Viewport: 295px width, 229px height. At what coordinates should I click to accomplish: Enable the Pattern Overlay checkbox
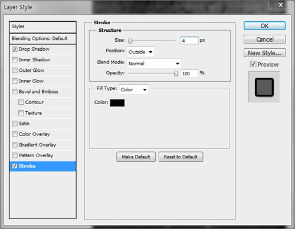pos(15,155)
